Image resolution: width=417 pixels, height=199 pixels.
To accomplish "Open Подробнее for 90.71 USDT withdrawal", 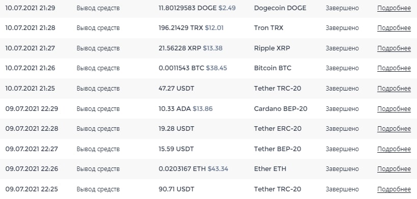I will pos(394,189).
